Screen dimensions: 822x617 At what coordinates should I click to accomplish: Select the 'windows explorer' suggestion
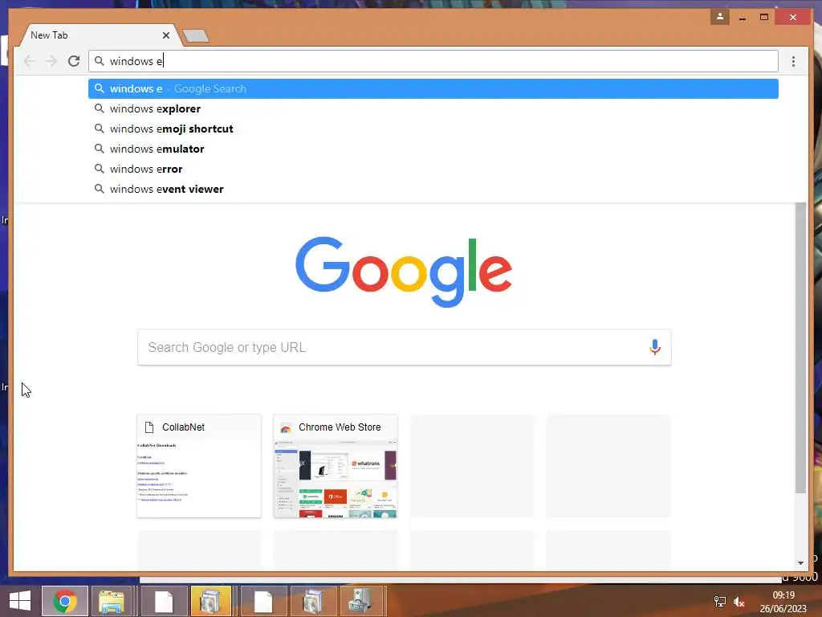point(433,108)
